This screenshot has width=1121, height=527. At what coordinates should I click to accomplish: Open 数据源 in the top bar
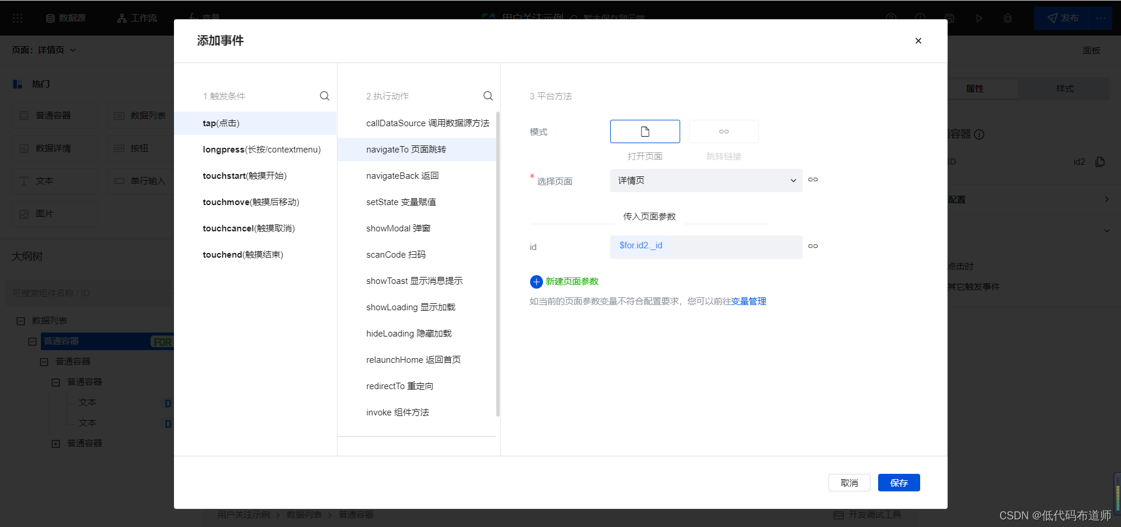tap(66, 18)
